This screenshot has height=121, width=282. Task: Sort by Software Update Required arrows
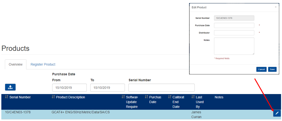point(123,97)
